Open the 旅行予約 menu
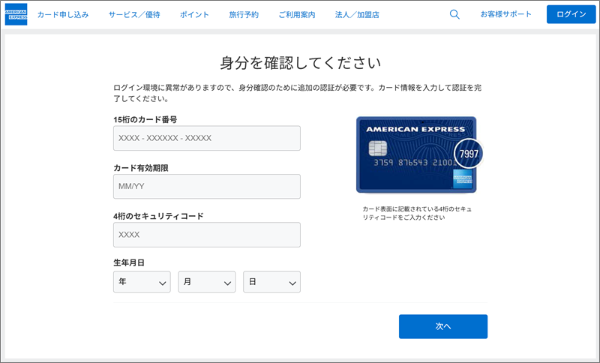This screenshot has width=600, height=363. click(244, 14)
